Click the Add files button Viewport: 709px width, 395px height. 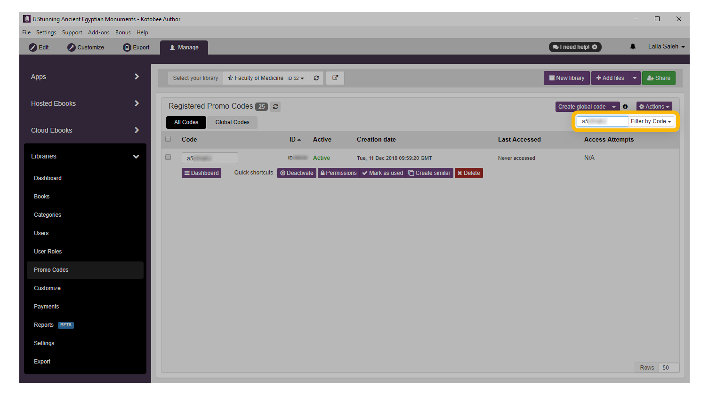610,78
